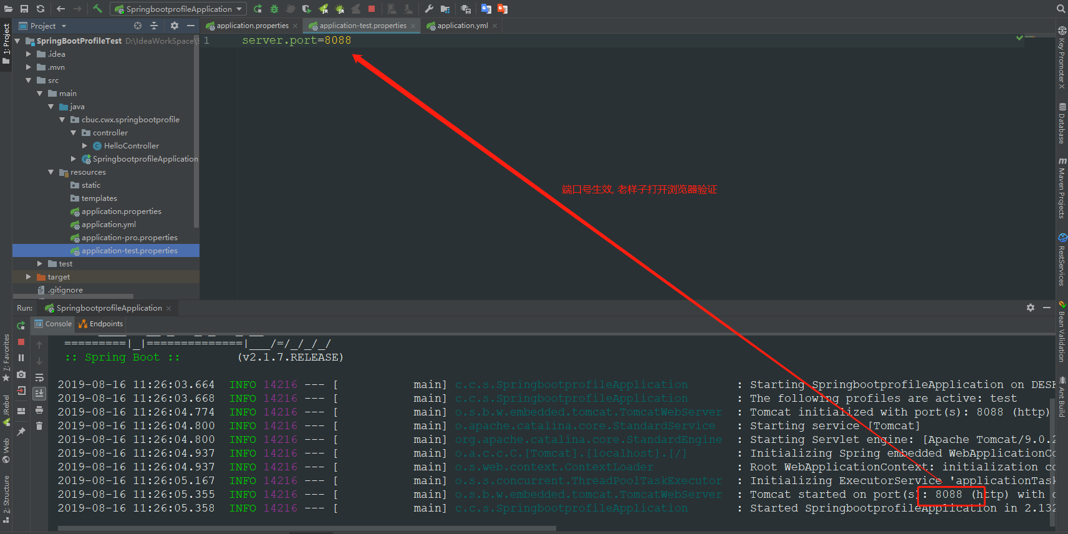Select the SpringbootprofileApplication run tab
Screen dimensions: 1068x534
108,308
